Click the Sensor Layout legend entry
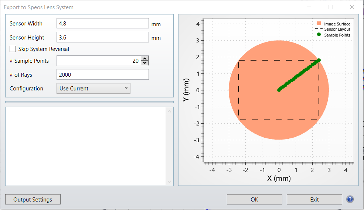Screen dimensions: 364x210 tap(333, 29)
